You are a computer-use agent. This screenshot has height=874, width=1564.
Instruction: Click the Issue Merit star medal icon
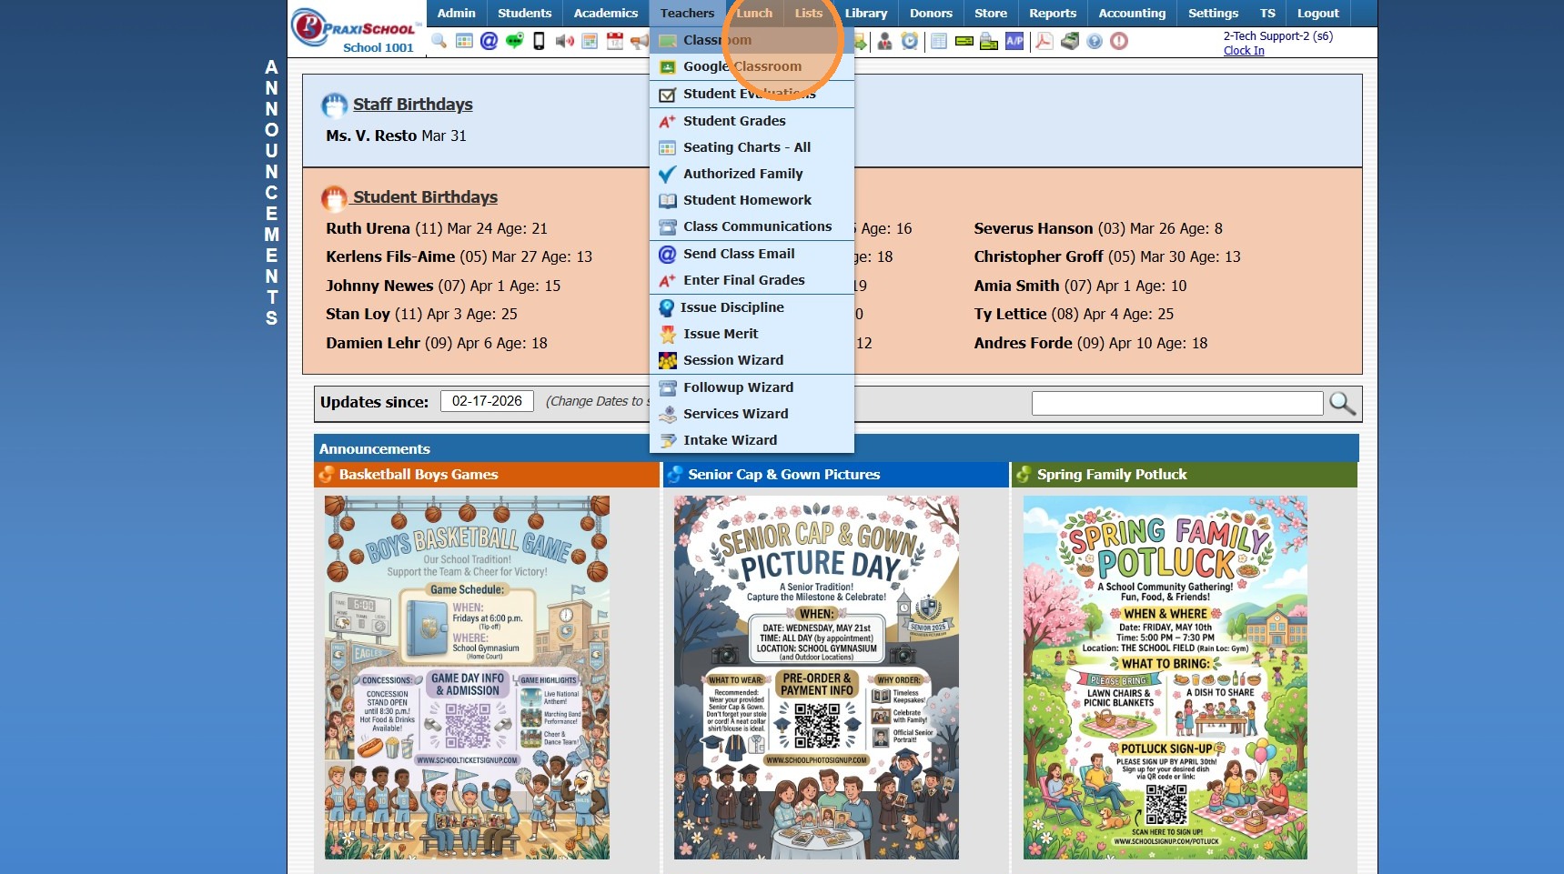[x=668, y=334]
